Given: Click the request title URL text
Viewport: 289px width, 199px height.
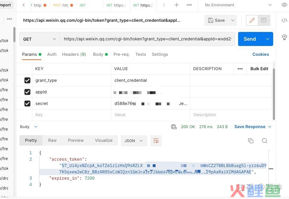Looking at the screenshot, I should (101, 20).
